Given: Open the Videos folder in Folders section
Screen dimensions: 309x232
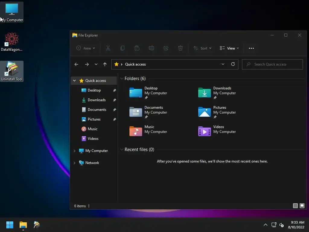Looking at the screenshot, I should click(x=217, y=130).
